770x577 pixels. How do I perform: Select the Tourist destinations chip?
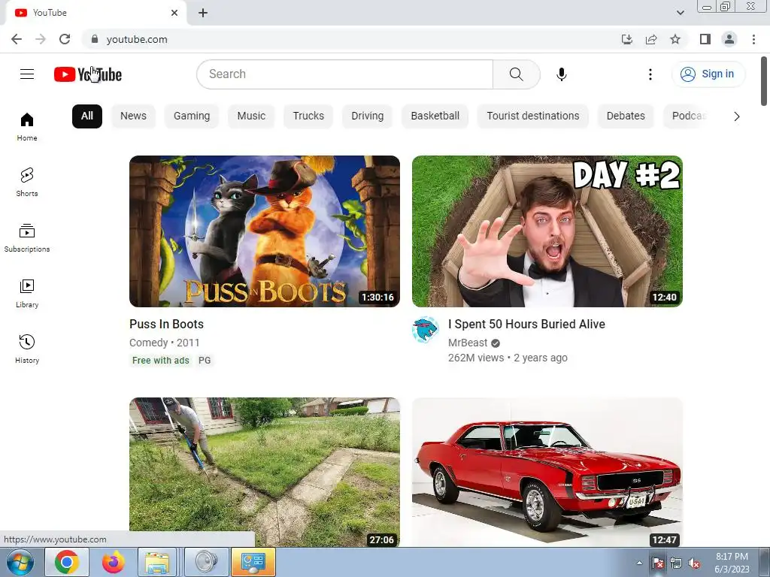point(533,116)
